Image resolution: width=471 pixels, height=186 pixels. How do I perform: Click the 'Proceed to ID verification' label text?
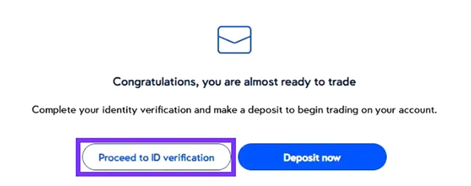click(x=156, y=158)
